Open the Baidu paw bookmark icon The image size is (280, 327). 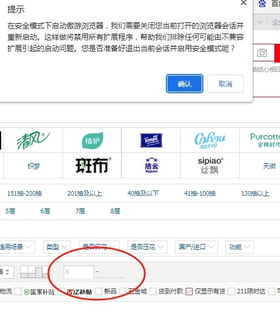262,3
